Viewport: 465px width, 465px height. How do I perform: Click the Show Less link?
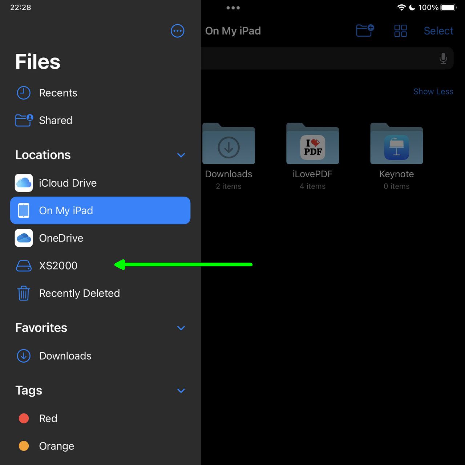pyautogui.click(x=433, y=92)
